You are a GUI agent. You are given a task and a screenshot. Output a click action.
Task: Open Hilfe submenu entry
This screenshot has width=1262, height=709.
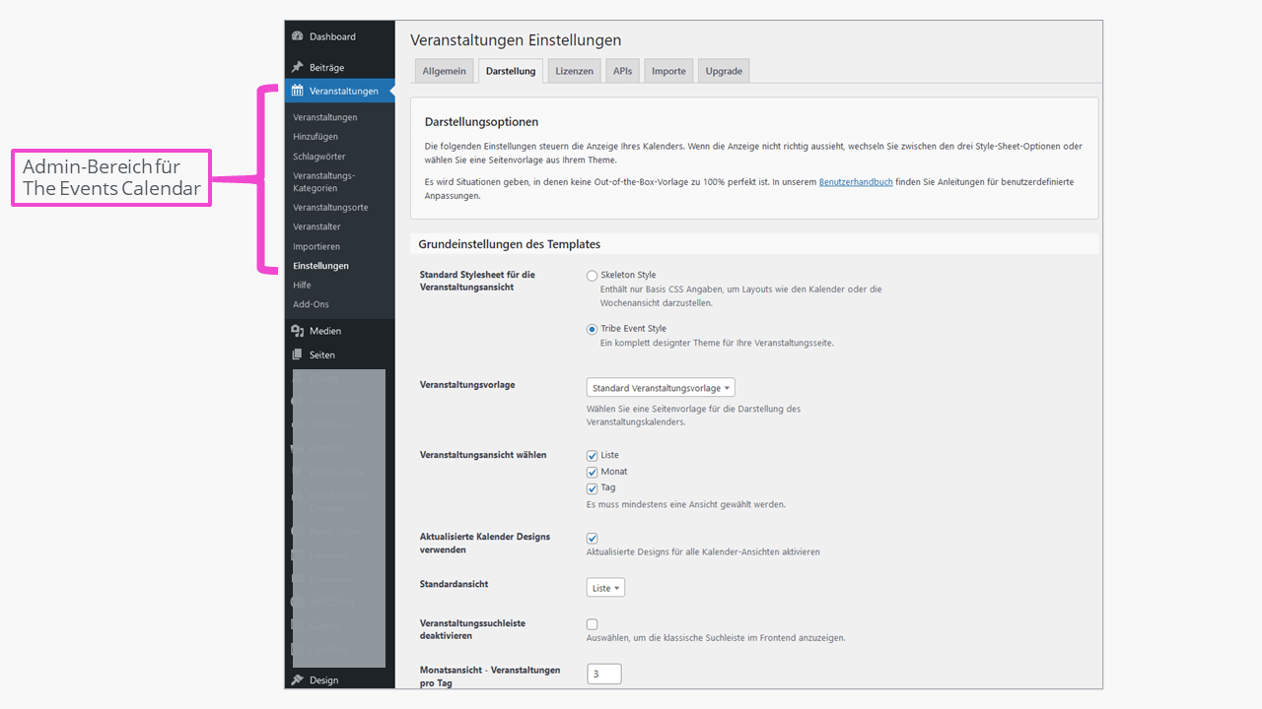(302, 285)
